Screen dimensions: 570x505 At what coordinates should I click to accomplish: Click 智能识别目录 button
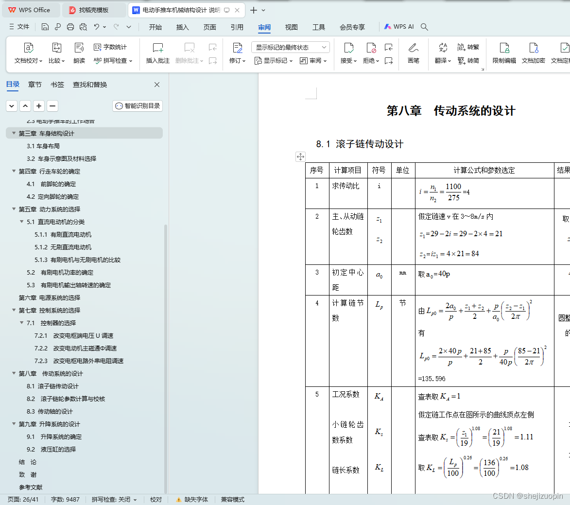point(138,106)
